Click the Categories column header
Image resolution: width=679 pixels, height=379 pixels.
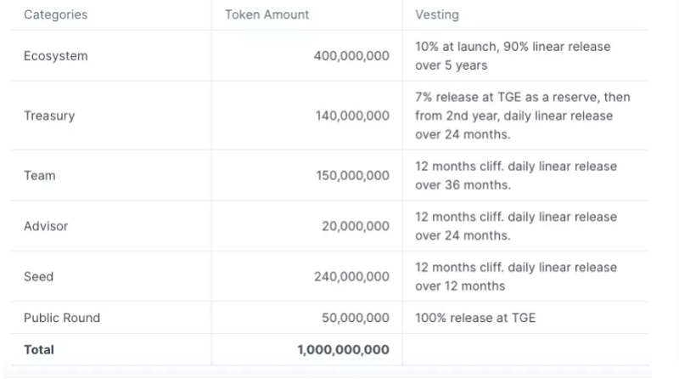pyautogui.click(x=55, y=14)
